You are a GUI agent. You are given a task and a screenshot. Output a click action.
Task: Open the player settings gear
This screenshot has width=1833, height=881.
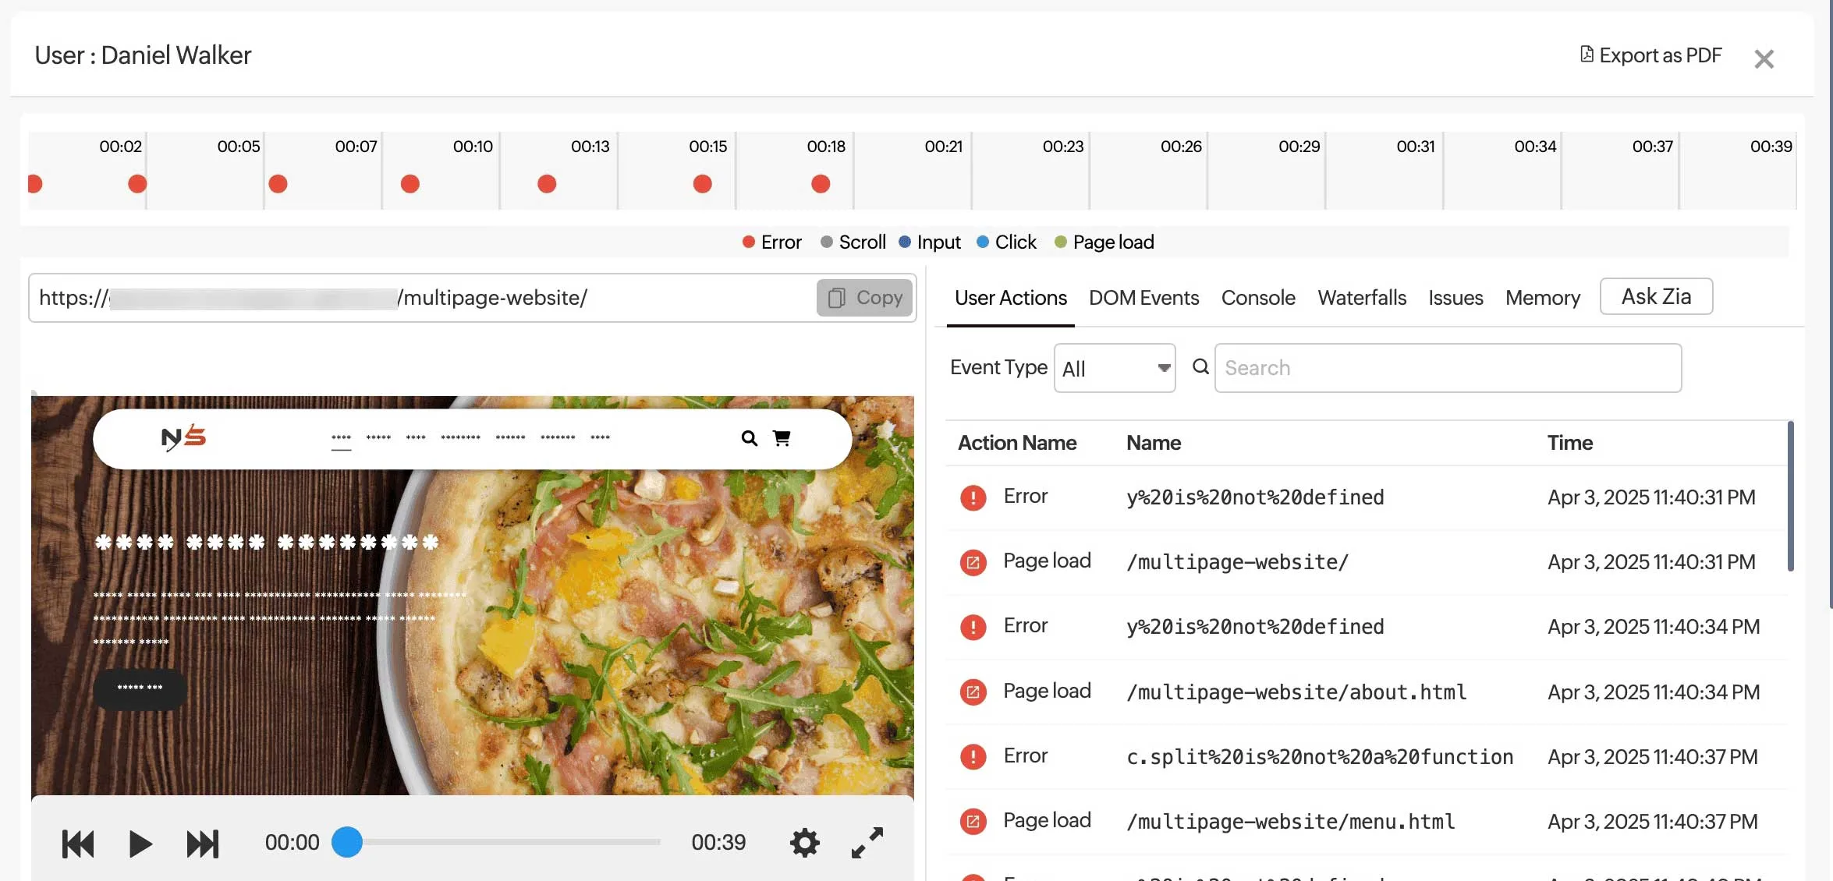[x=804, y=843]
